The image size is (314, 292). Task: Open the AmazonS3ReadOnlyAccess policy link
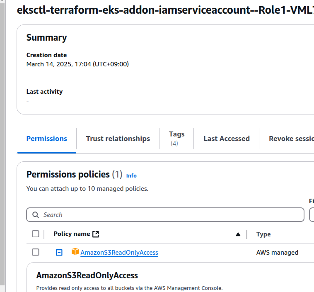[119, 253]
